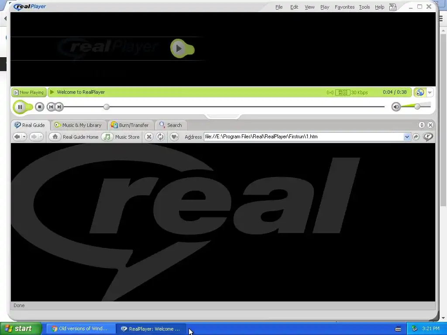447x335 pixels.
Task: Refresh the browser page
Action: click(x=160, y=137)
